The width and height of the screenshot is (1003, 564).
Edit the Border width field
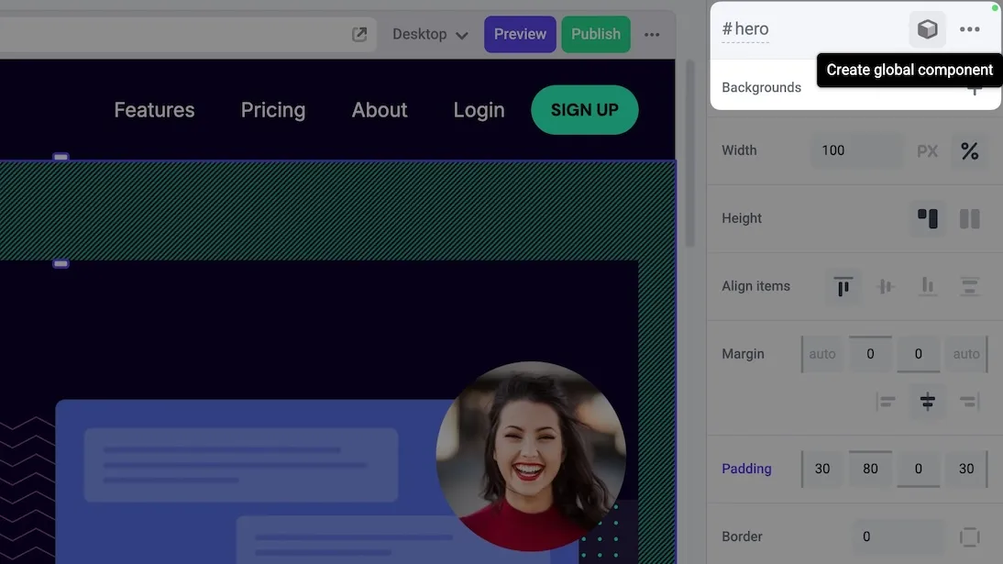click(x=898, y=536)
